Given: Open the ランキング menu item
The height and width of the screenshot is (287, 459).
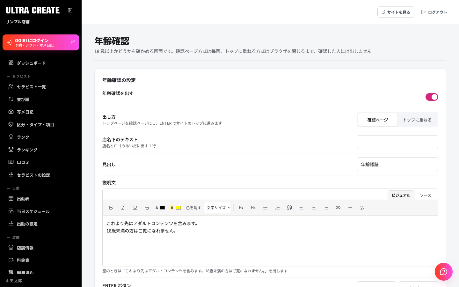Looking at the screenshot, I should [x=41, y=150].
